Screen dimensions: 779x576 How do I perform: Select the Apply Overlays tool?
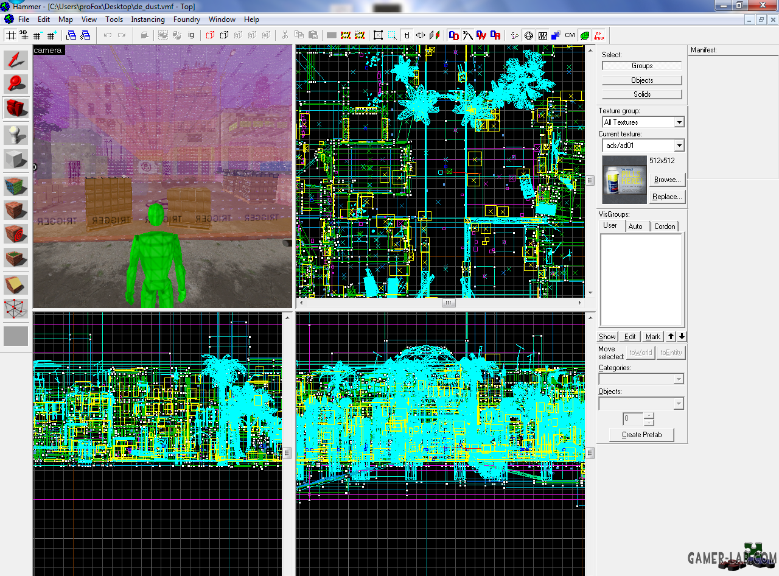(x=16, y=258)
